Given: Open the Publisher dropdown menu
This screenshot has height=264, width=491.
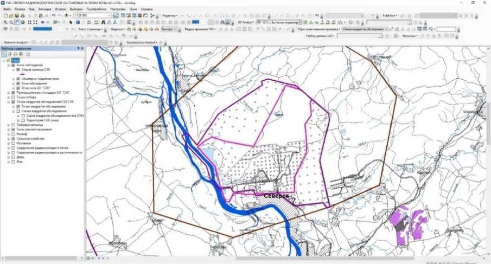Looking at the screenshot, I should click(390, 15).
